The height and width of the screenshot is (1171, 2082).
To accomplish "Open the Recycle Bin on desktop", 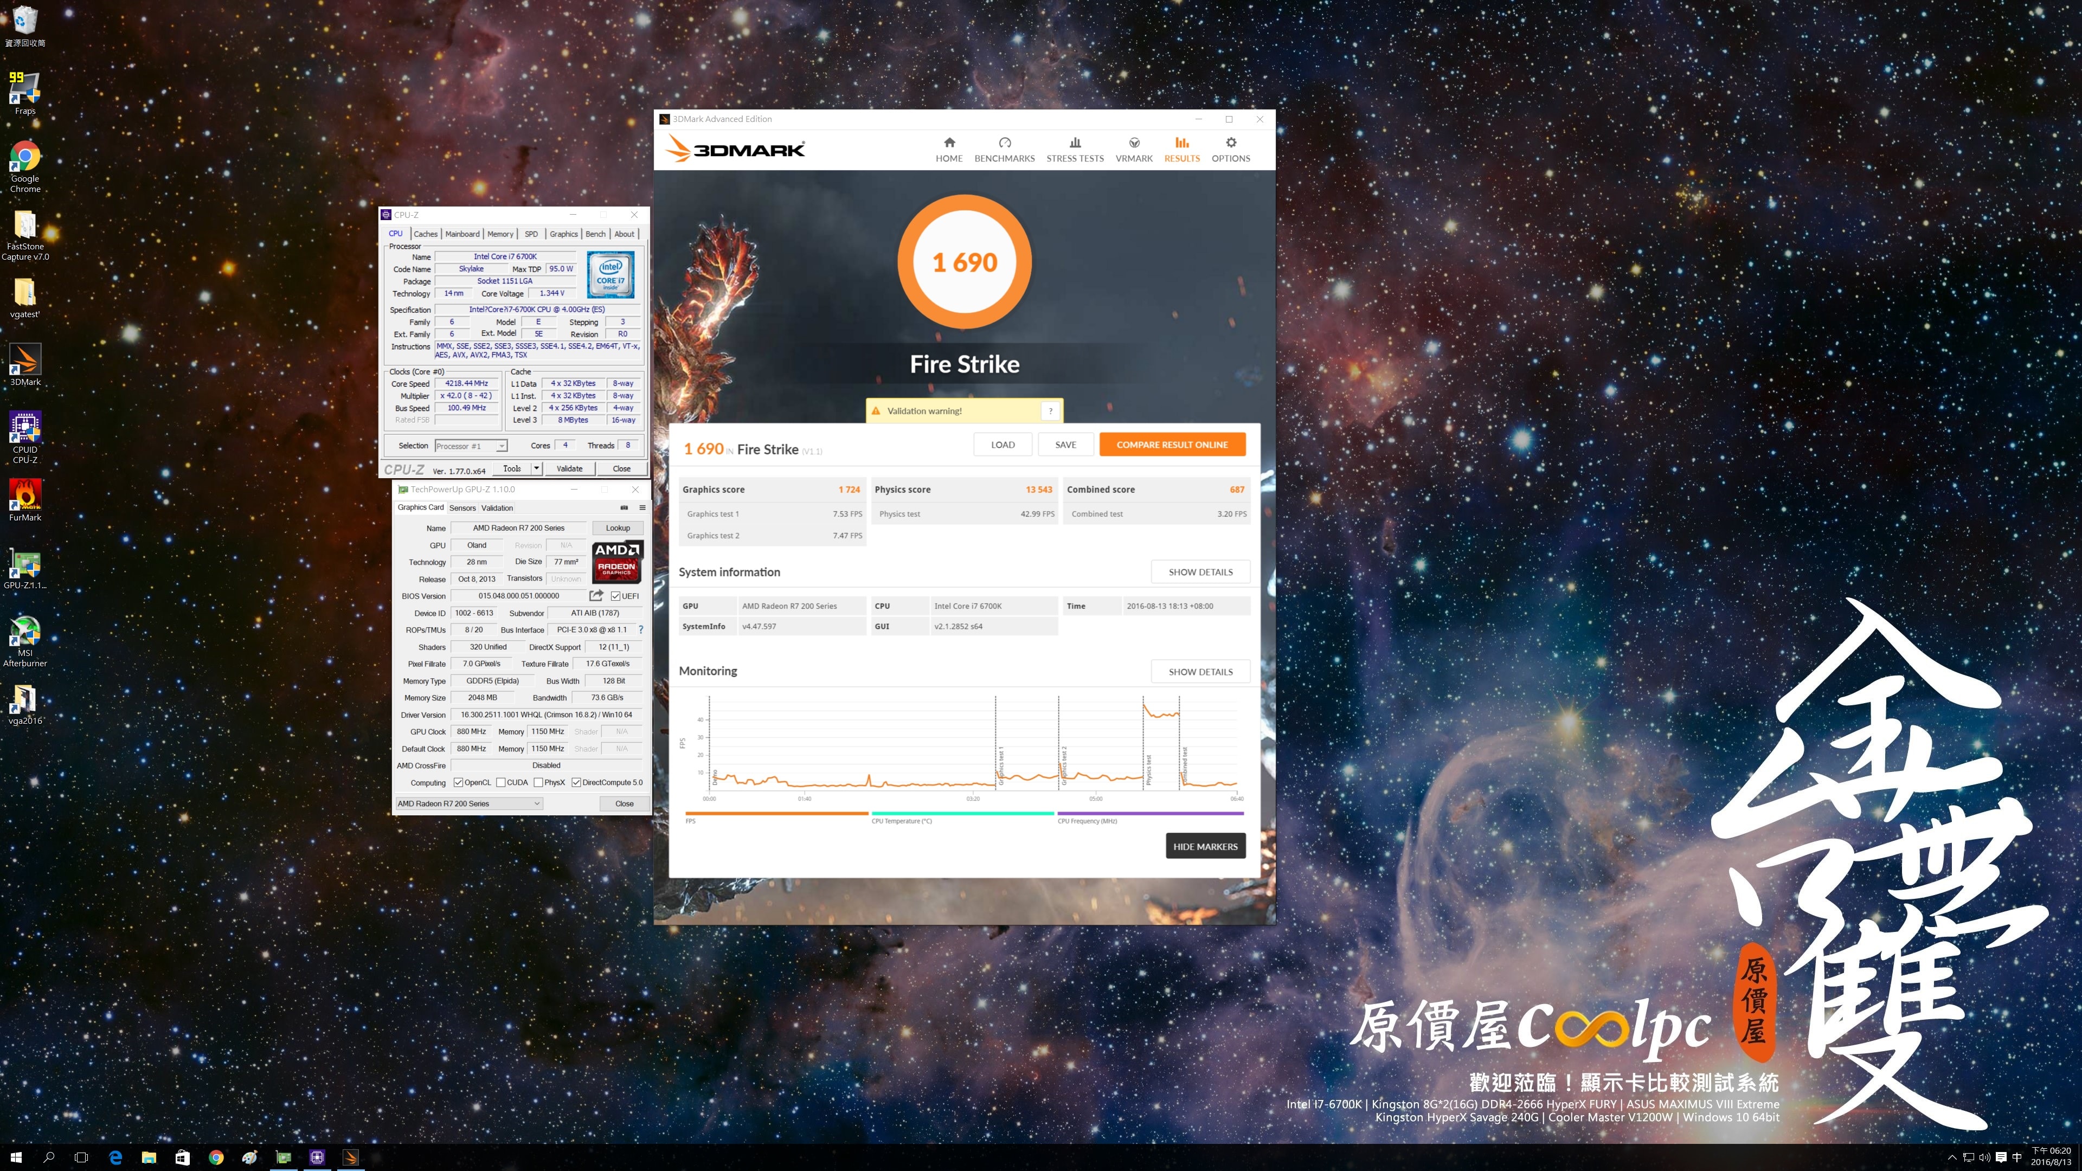I will pyautogui.click(x=25, y=26).
